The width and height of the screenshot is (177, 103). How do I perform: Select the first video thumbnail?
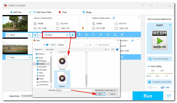(15, 23)
